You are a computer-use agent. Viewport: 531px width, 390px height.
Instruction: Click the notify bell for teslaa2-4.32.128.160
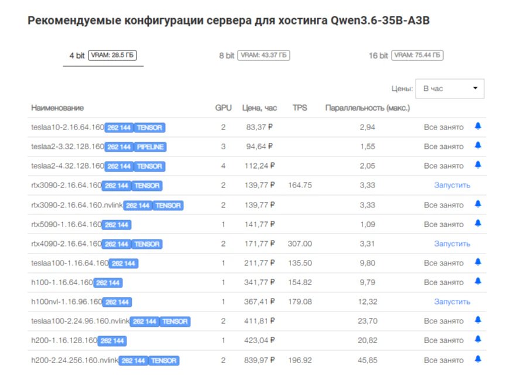pyautogui.click(x=478, y=165)
